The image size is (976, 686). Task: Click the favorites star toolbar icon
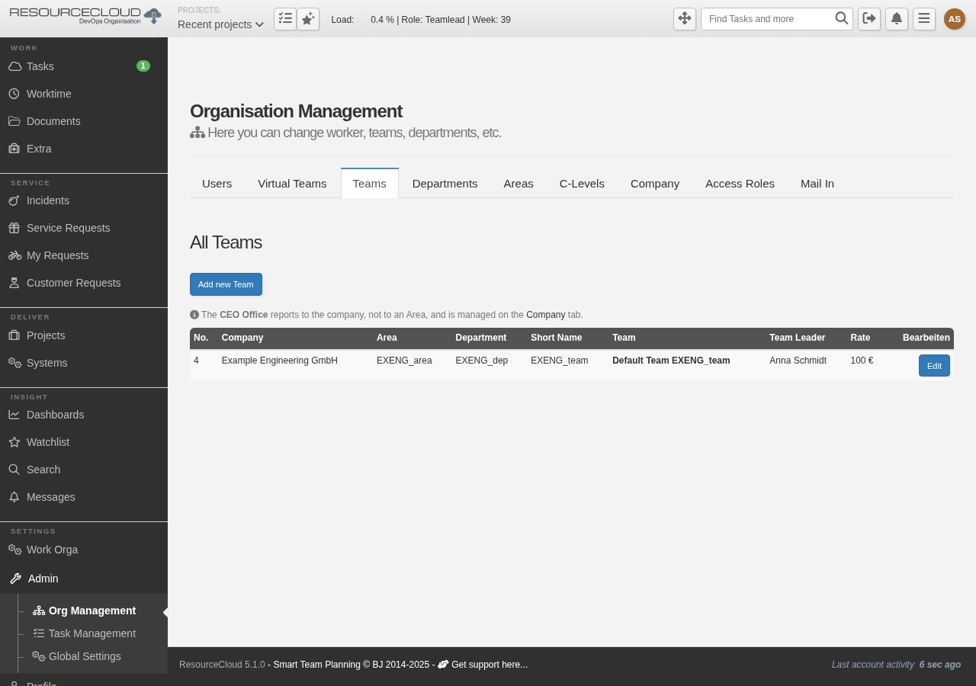[308, 19]
